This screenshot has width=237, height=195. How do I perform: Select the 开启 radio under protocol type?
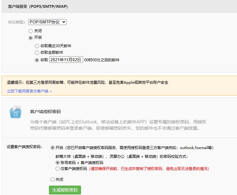click(x=30, y=38)
